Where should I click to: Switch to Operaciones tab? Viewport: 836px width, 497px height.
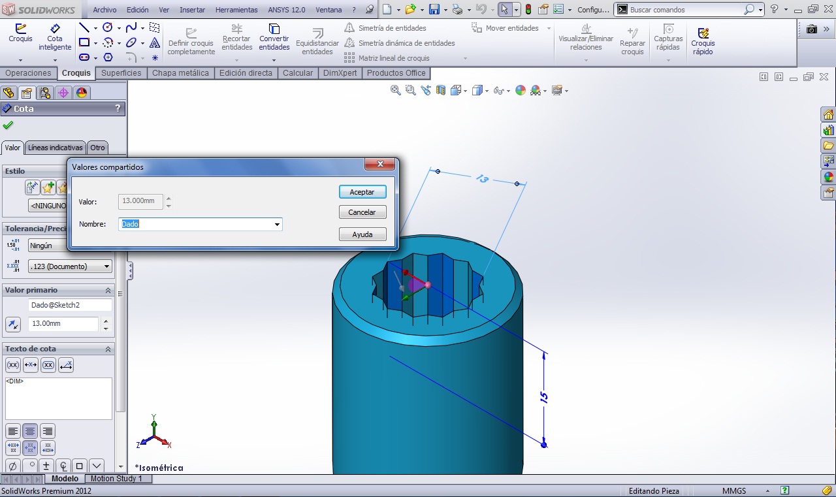(x=28, y=73)
